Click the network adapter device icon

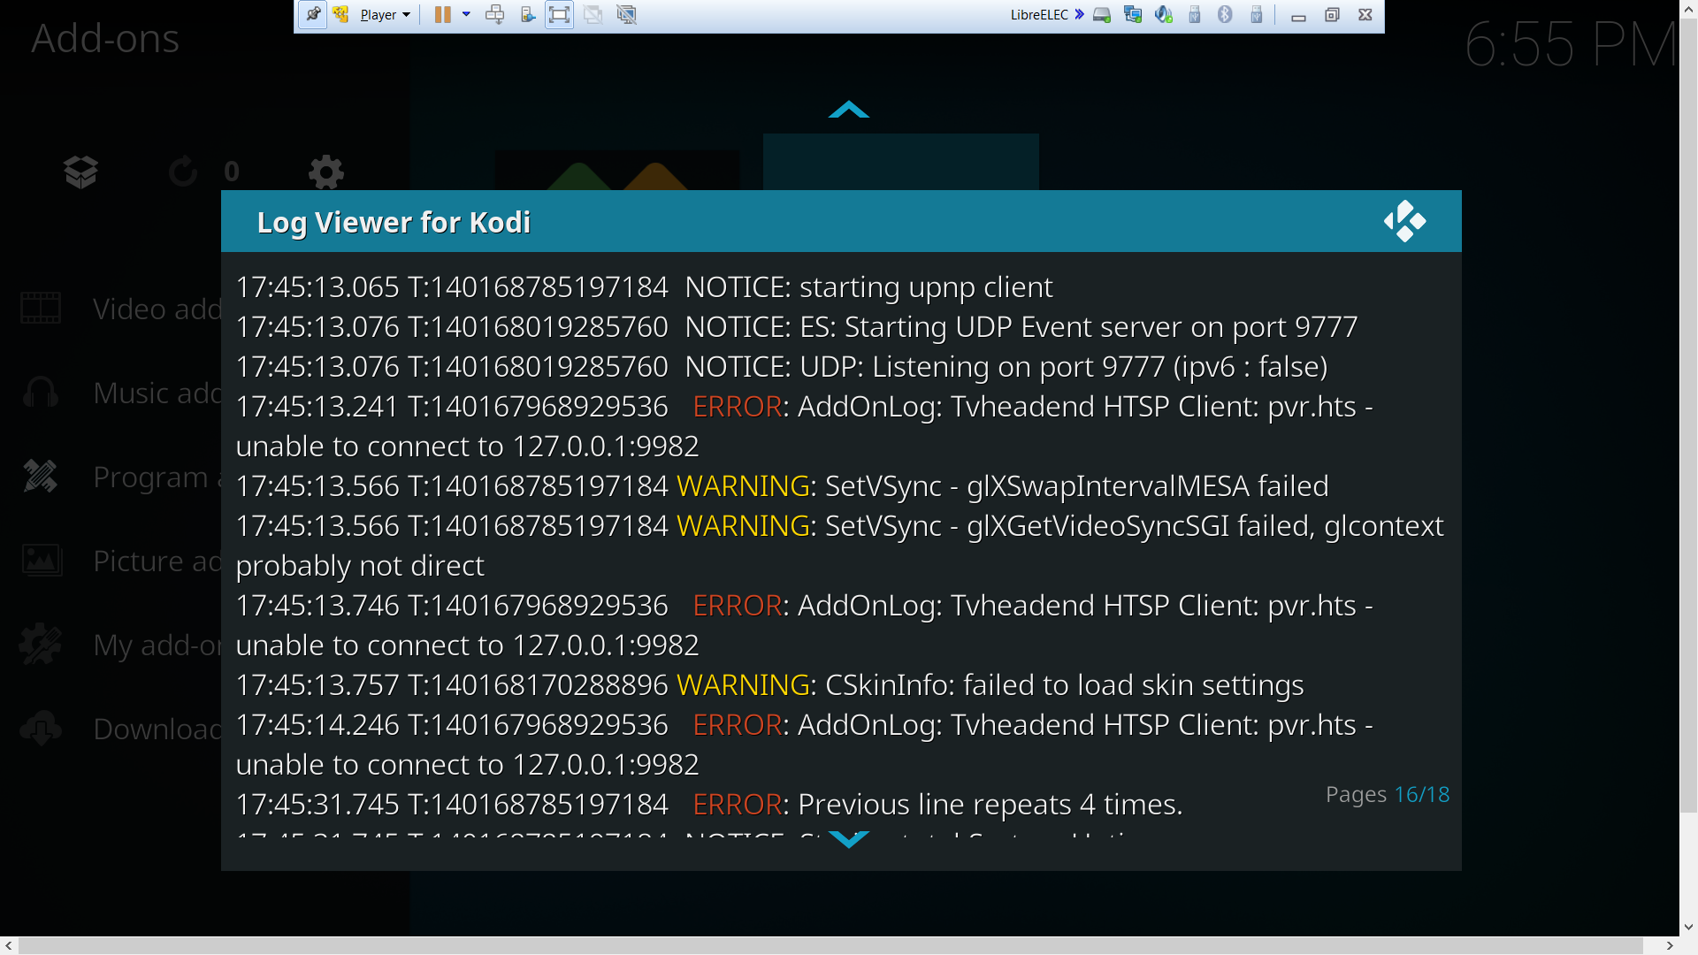pos(1133,14)
